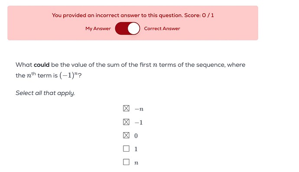The height and width of the screenshot is (172, 299).
Task: Check the box for option n
Action: coord(126,162)
